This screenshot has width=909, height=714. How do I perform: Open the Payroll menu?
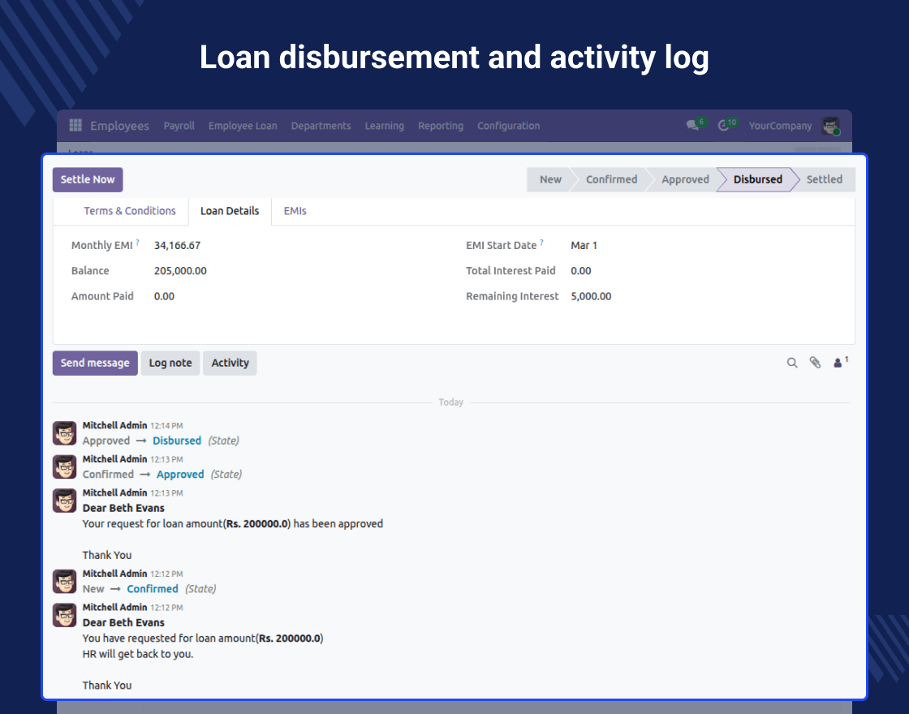(179, 126)
